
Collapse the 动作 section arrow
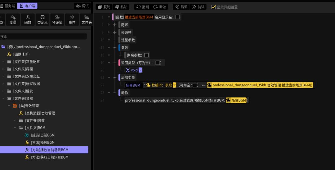click(x=109, y=93)
